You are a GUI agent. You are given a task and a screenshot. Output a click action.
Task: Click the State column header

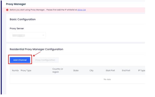tap(76, 70)
